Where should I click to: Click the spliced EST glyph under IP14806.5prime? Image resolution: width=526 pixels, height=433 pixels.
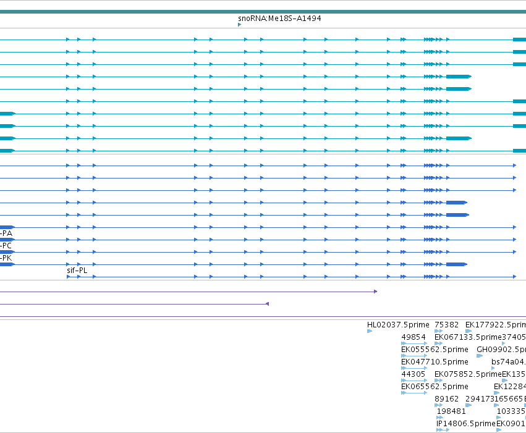pos(443,430)
